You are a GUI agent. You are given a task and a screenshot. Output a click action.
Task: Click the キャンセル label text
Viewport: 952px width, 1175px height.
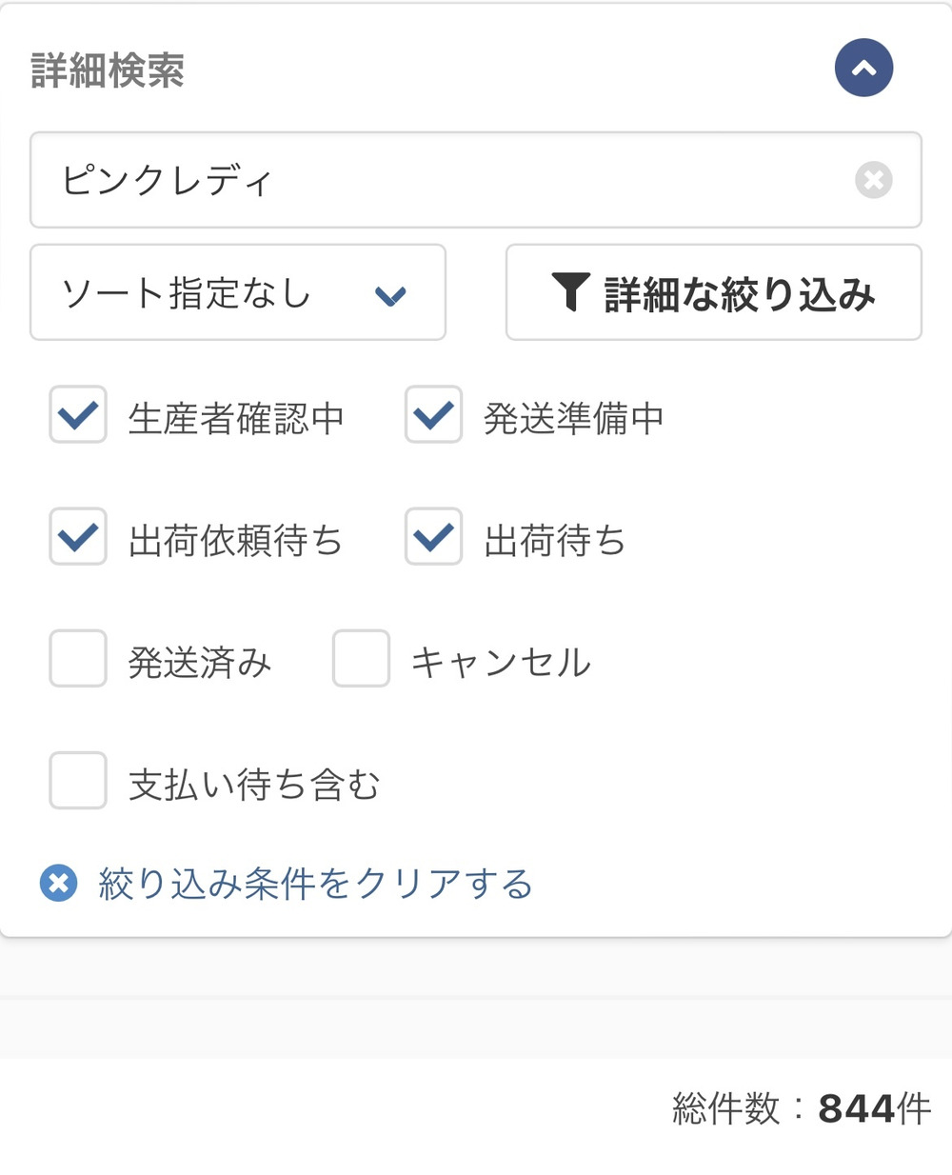501,663
